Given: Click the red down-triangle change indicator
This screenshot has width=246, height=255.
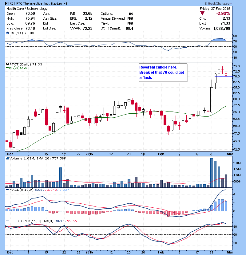Looking at the screenshot, I should (202, 14).
